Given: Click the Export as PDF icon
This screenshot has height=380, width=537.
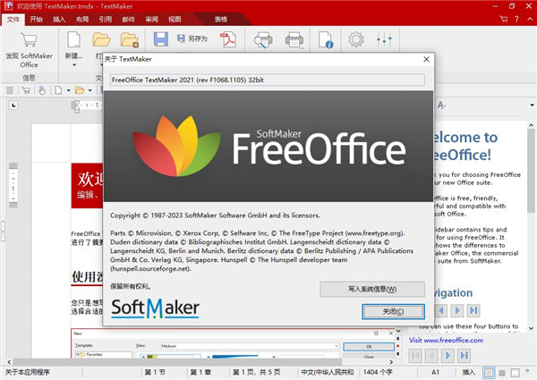Looking at the screenshot, I should point(227,40).
